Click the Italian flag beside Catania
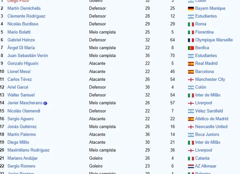 coord(191,159)
